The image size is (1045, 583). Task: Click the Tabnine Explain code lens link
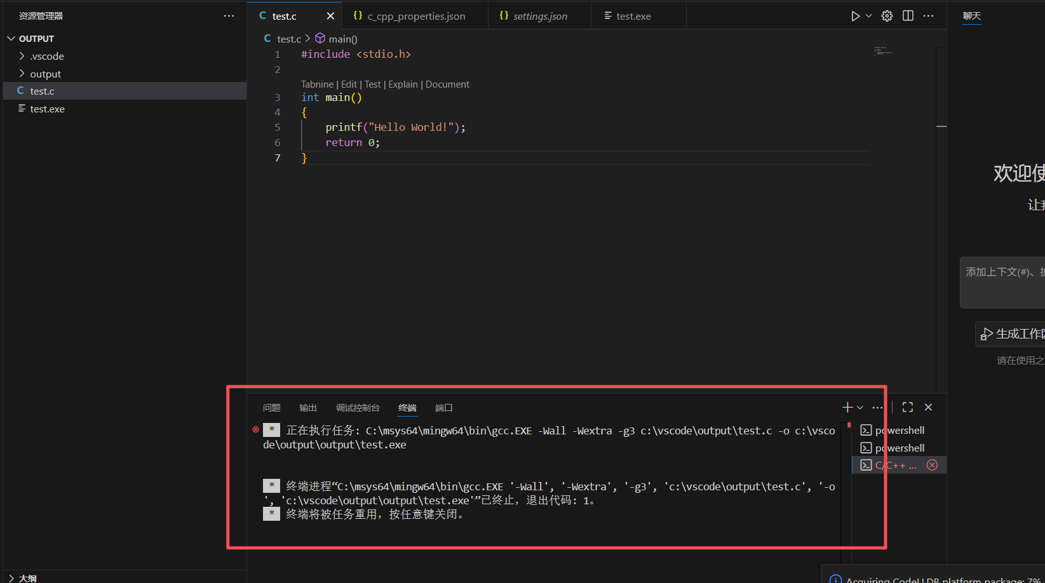[x=403, y=84]
